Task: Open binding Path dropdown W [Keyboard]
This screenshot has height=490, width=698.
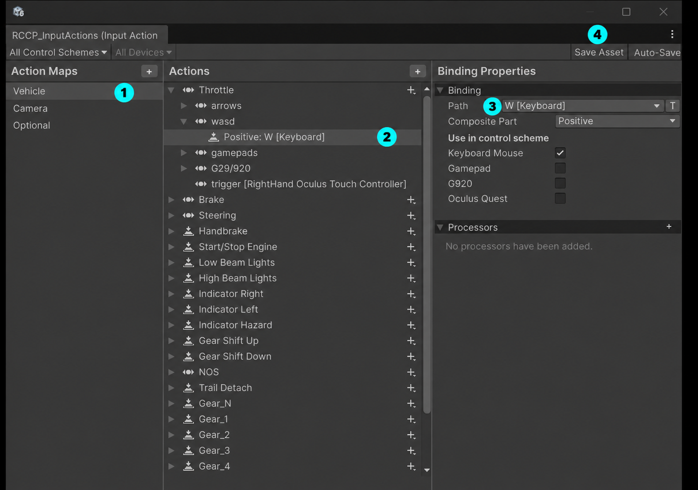Action: point(583,106)
